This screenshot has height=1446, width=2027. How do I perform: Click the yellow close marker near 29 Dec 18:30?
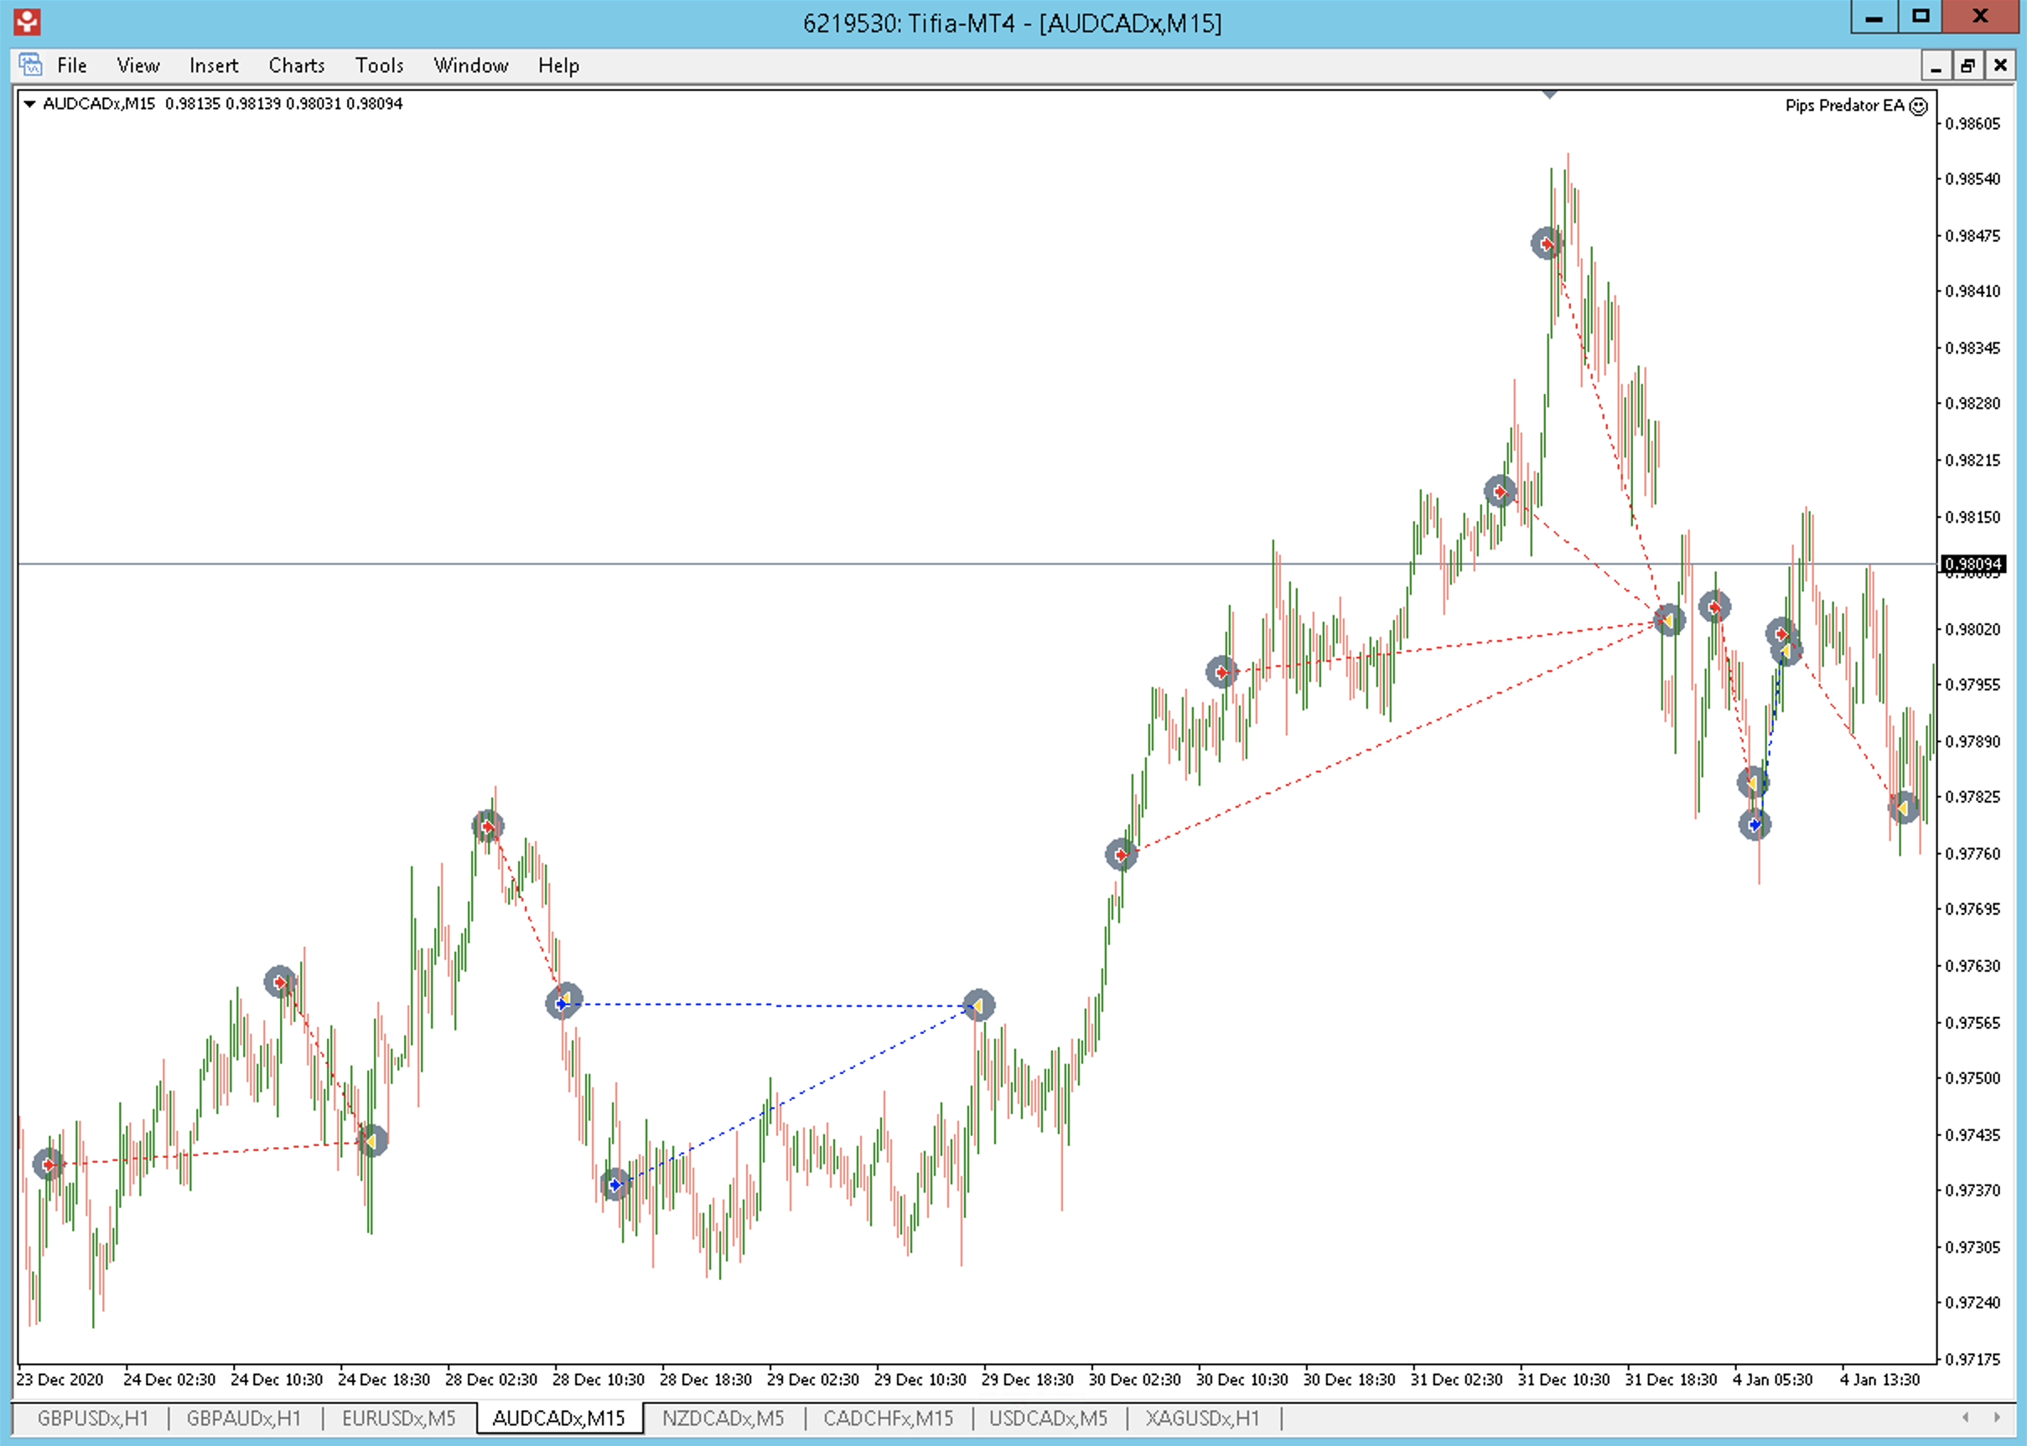pyautogui.click(x=978, y=1006)
